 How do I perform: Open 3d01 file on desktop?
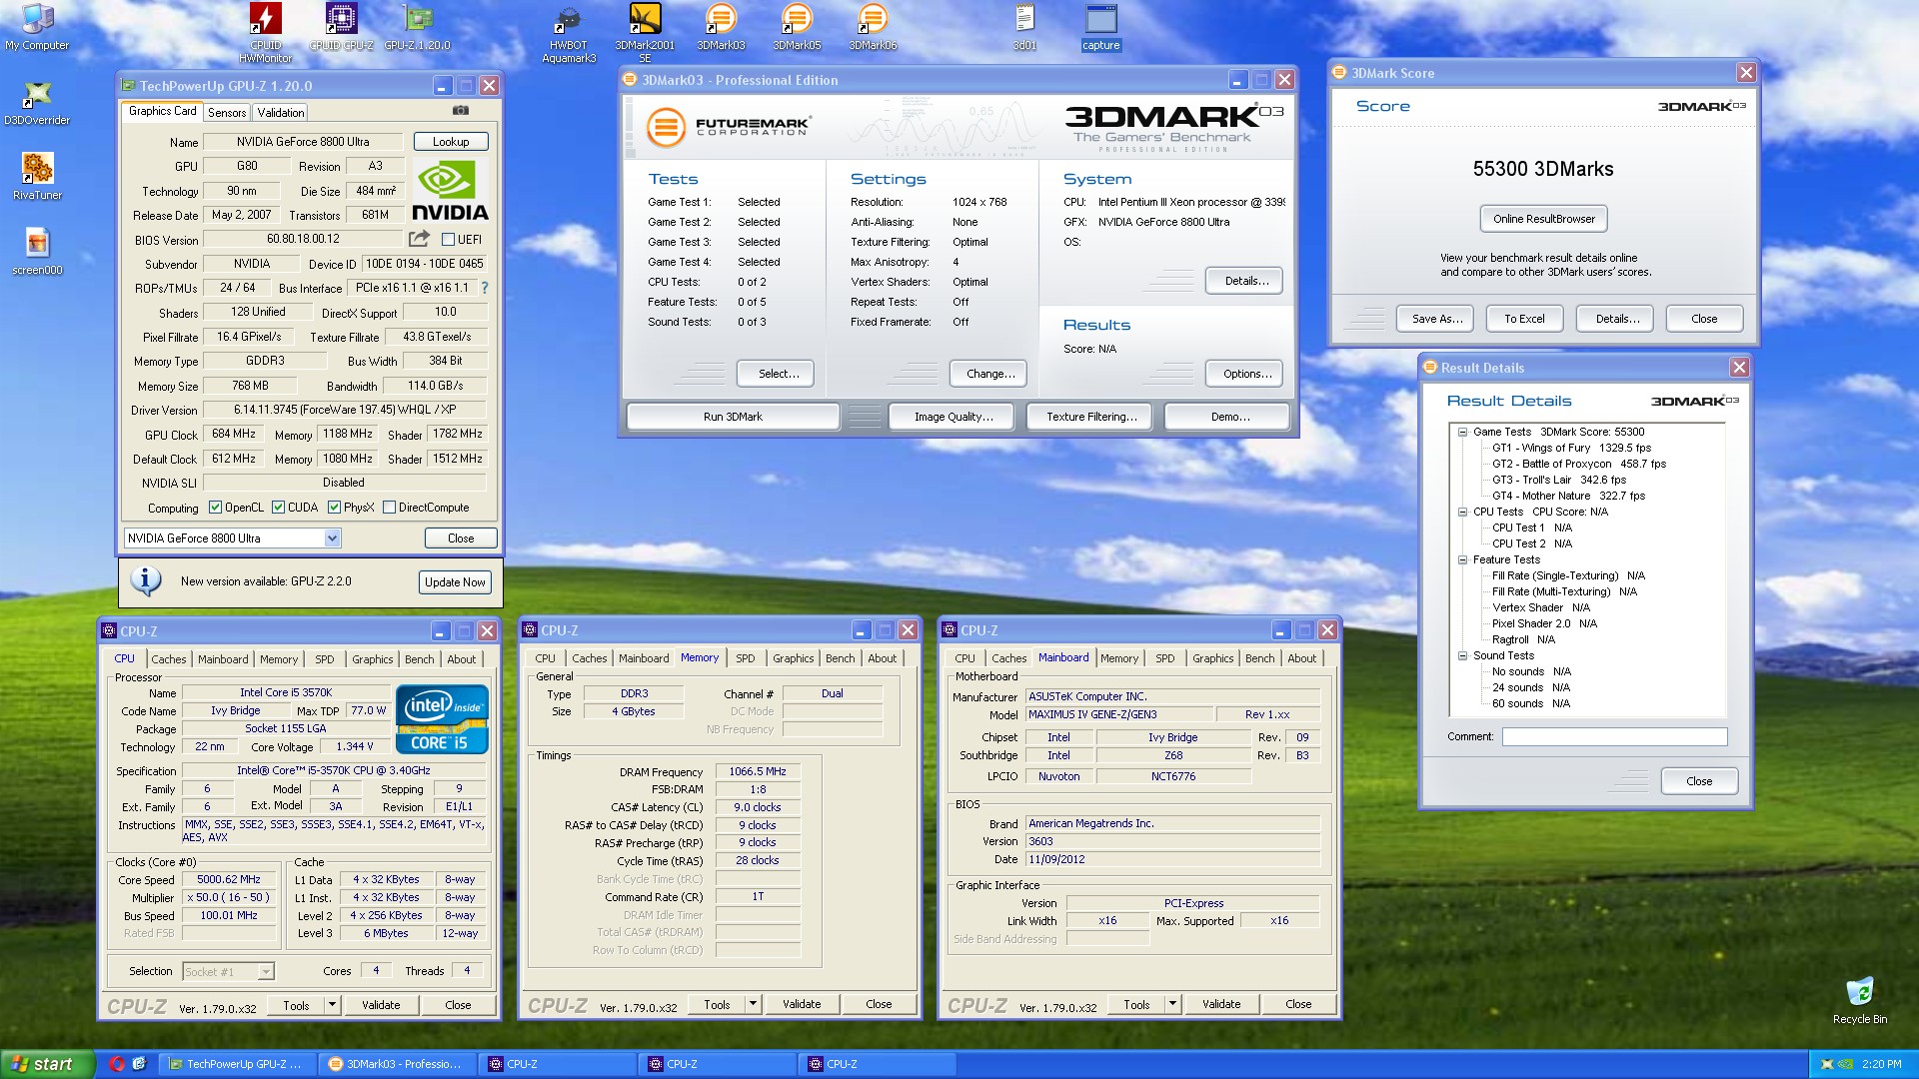[1024, 27]
